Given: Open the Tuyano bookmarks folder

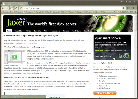Looking at the screenshot, I should pyautogui.click(x=17, y=12).
